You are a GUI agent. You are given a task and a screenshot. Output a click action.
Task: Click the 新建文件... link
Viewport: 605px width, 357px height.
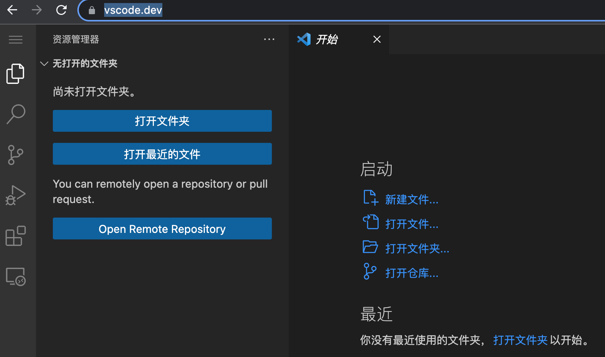412,200
